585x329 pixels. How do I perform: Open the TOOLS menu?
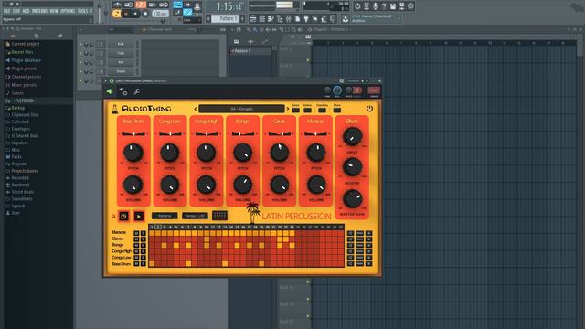tap(83, 11)
